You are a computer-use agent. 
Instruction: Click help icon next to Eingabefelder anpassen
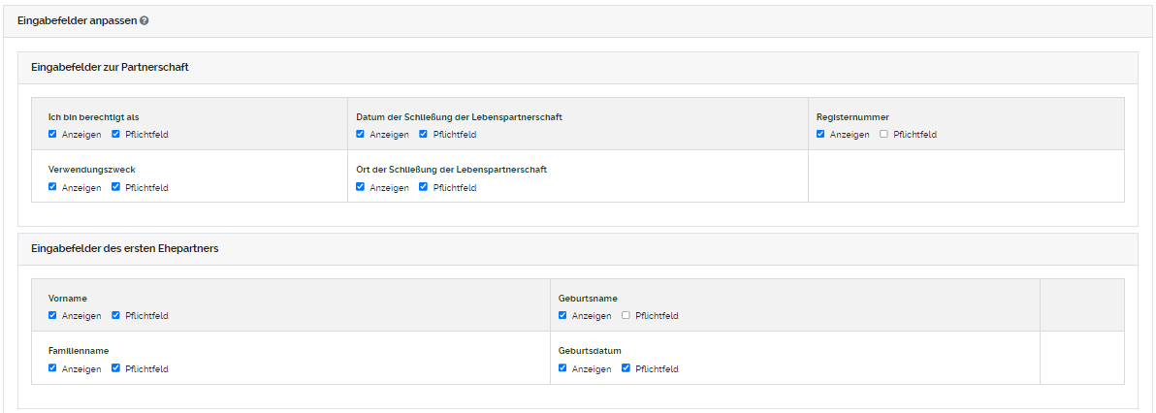[144, 20]
